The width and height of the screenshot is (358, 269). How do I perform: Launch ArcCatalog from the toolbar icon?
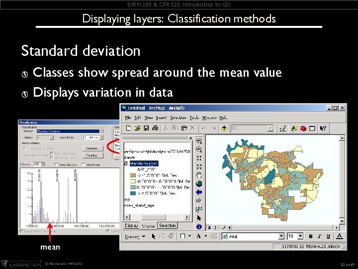(x=294, y=129)
